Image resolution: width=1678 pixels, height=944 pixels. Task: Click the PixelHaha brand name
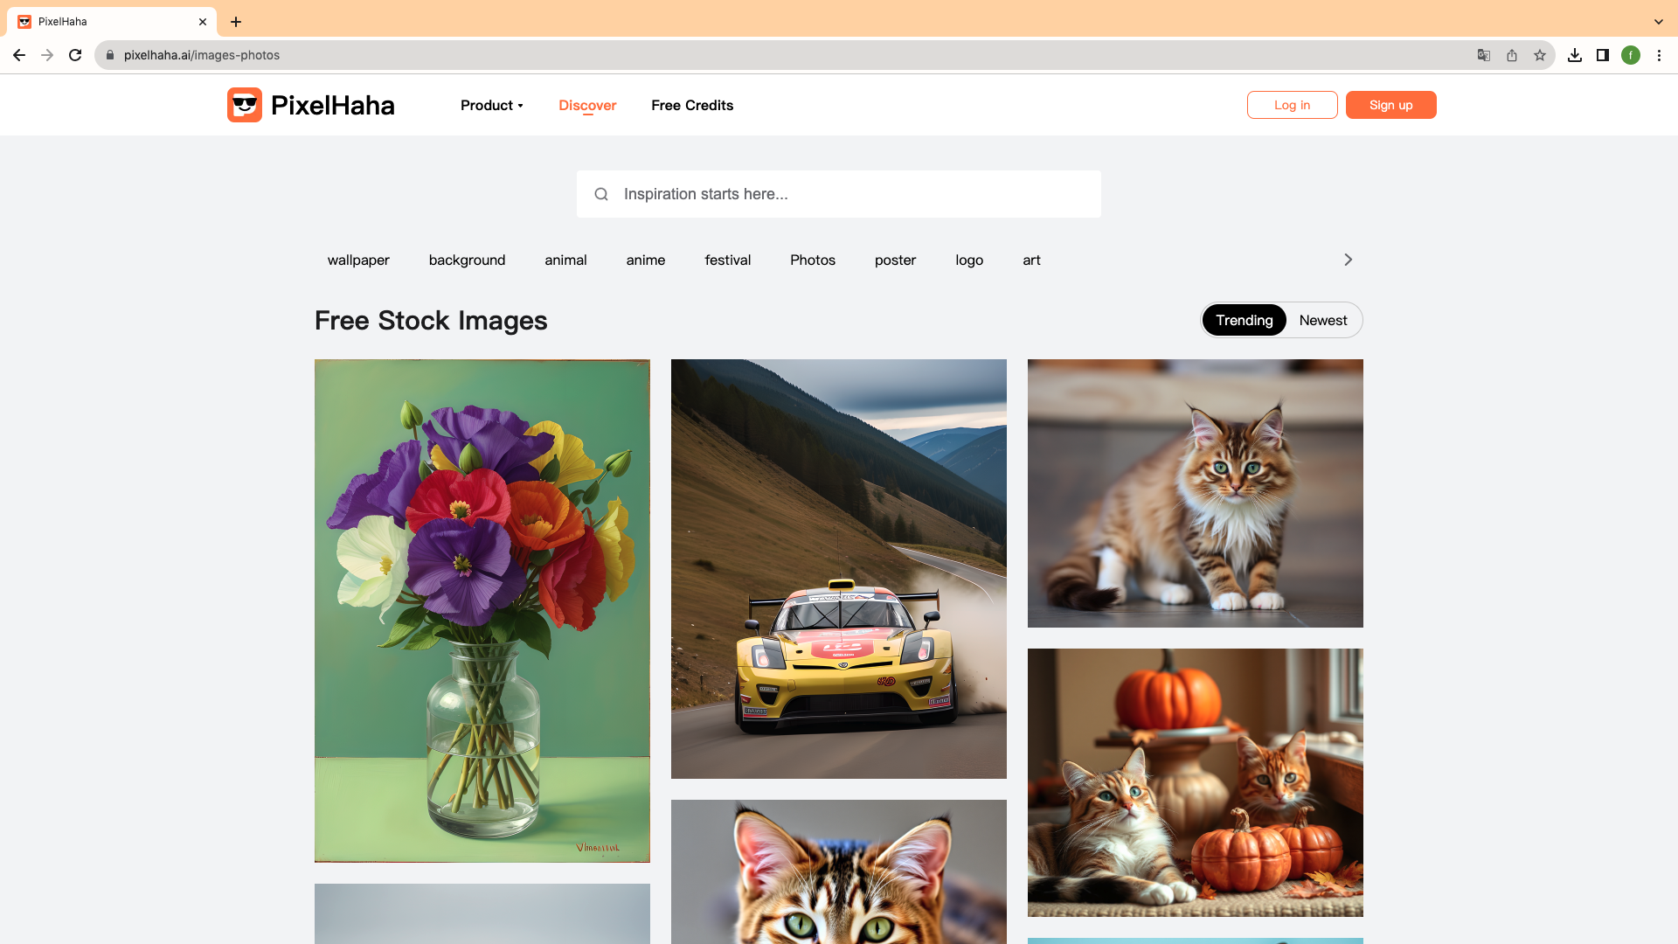click(333, 105)
